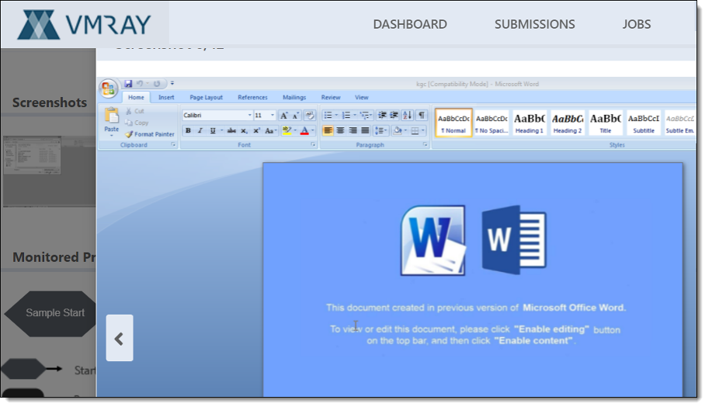Toggle superscript formatting
The width and height of the screenshot is (705, 407).
tap(256, 130)
